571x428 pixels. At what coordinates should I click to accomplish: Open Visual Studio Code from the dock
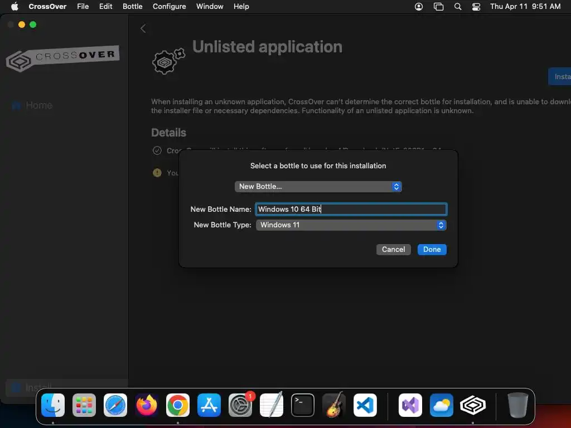point(365,405)
